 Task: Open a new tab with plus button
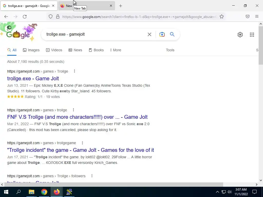click(120, 6)
